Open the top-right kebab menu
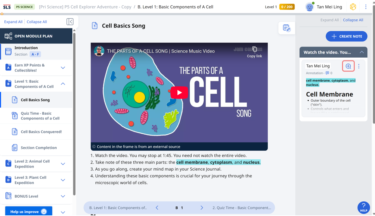 [366, 7]
